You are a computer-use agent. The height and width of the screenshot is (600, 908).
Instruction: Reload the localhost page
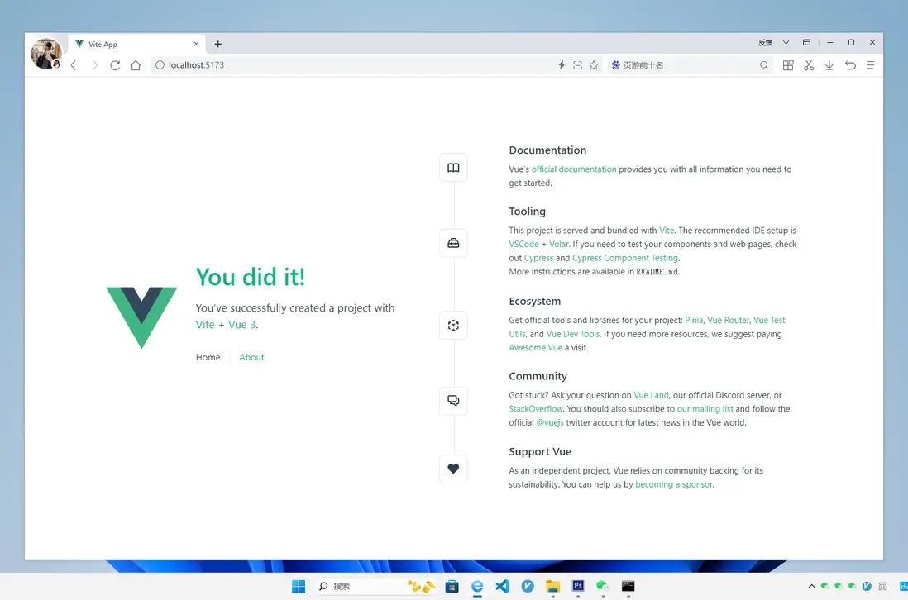115,65
